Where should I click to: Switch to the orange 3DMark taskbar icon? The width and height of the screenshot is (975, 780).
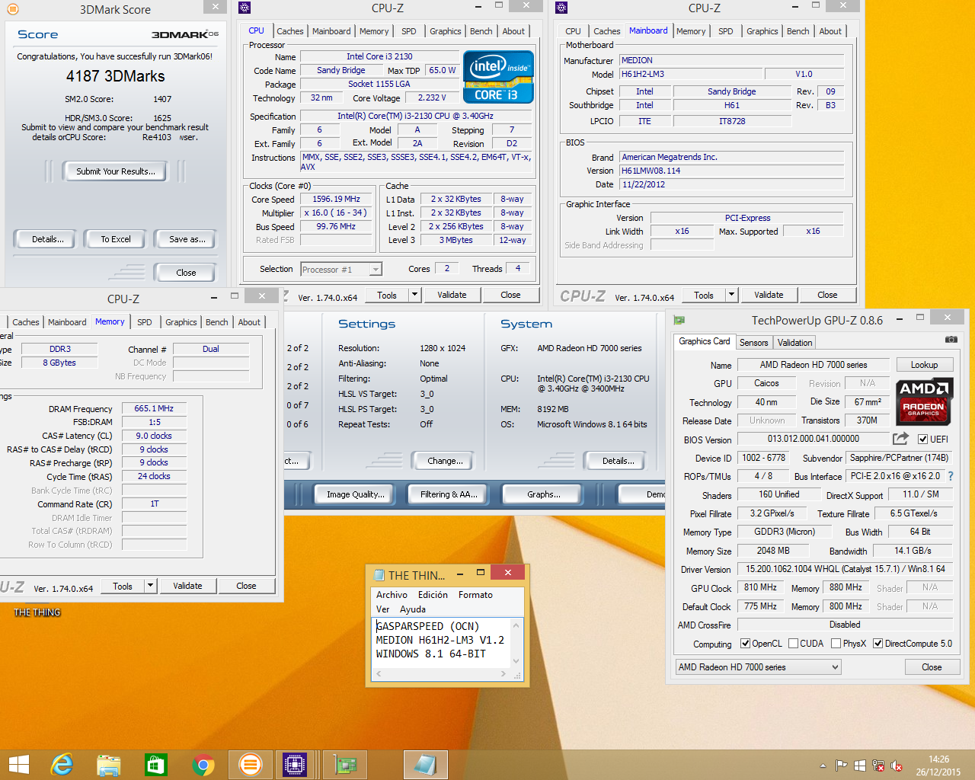point(250,764)
